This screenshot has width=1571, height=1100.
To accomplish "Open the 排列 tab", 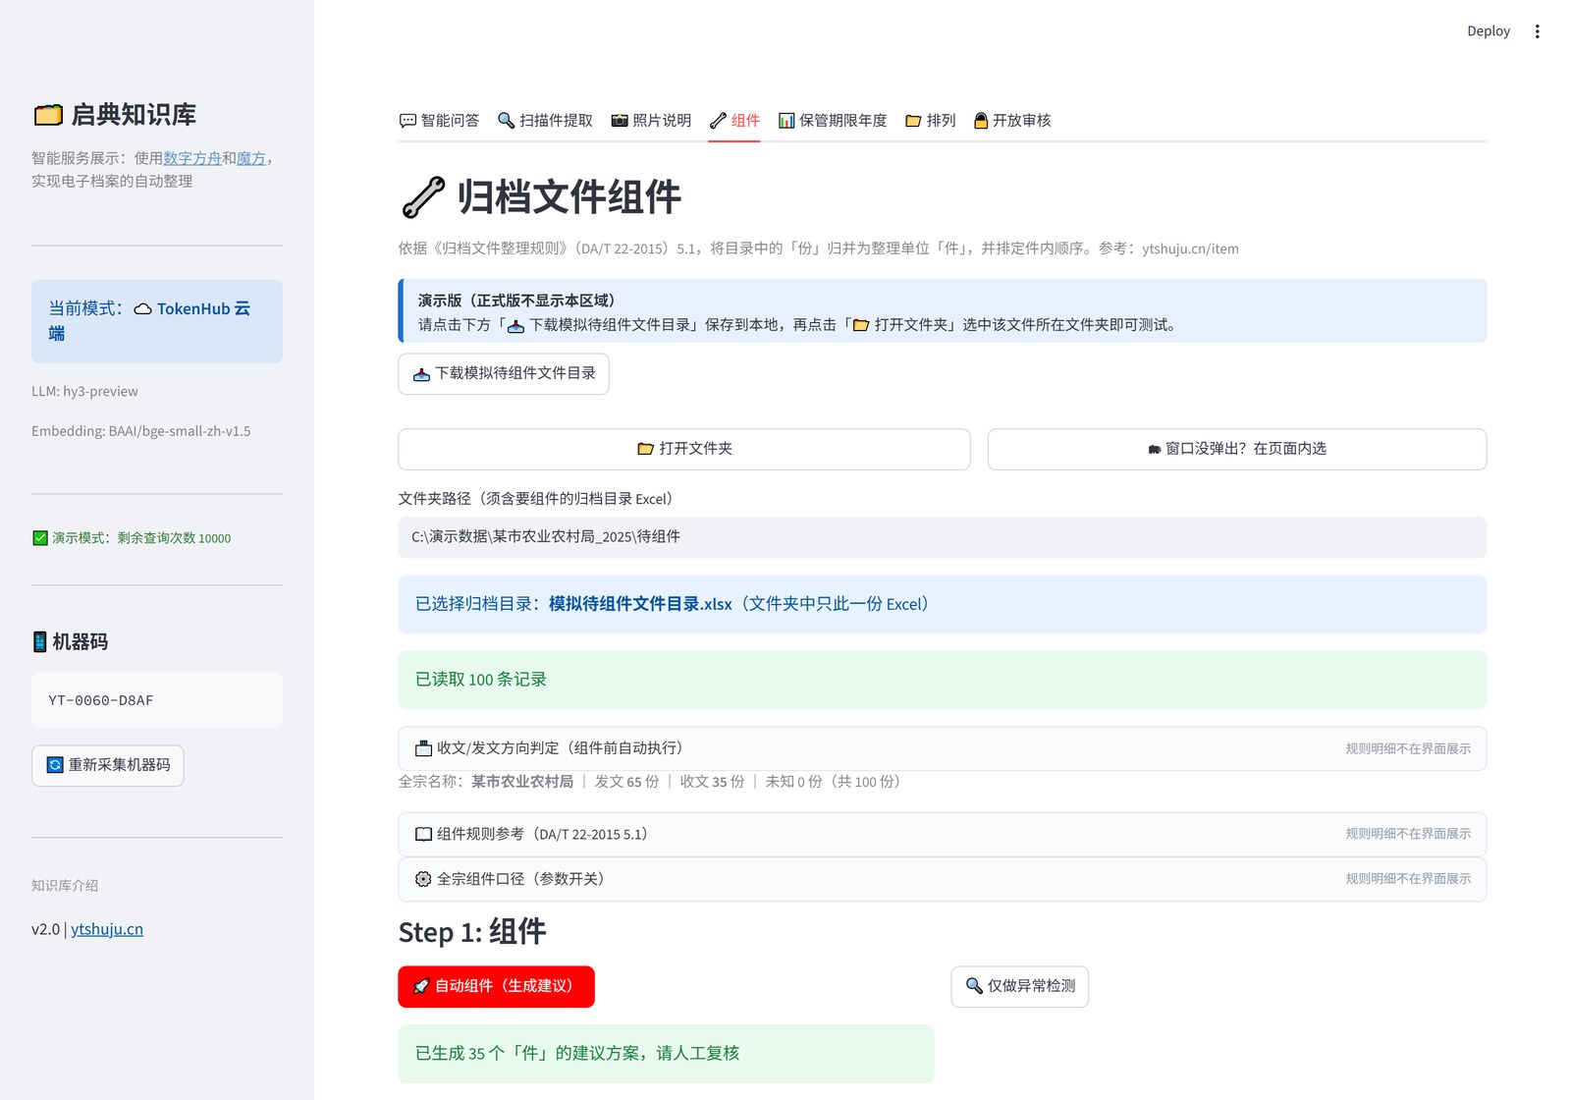I will (930, 121).
